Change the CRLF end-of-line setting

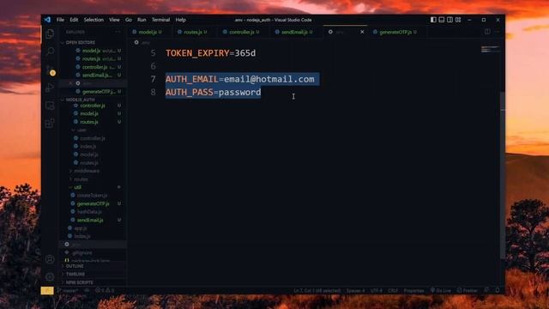pos(393,290)
